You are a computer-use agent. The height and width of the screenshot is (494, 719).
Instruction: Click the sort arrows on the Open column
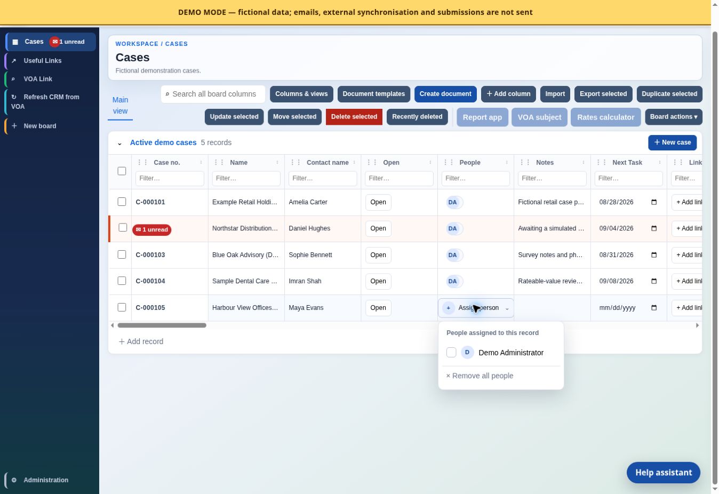point(430,163)
